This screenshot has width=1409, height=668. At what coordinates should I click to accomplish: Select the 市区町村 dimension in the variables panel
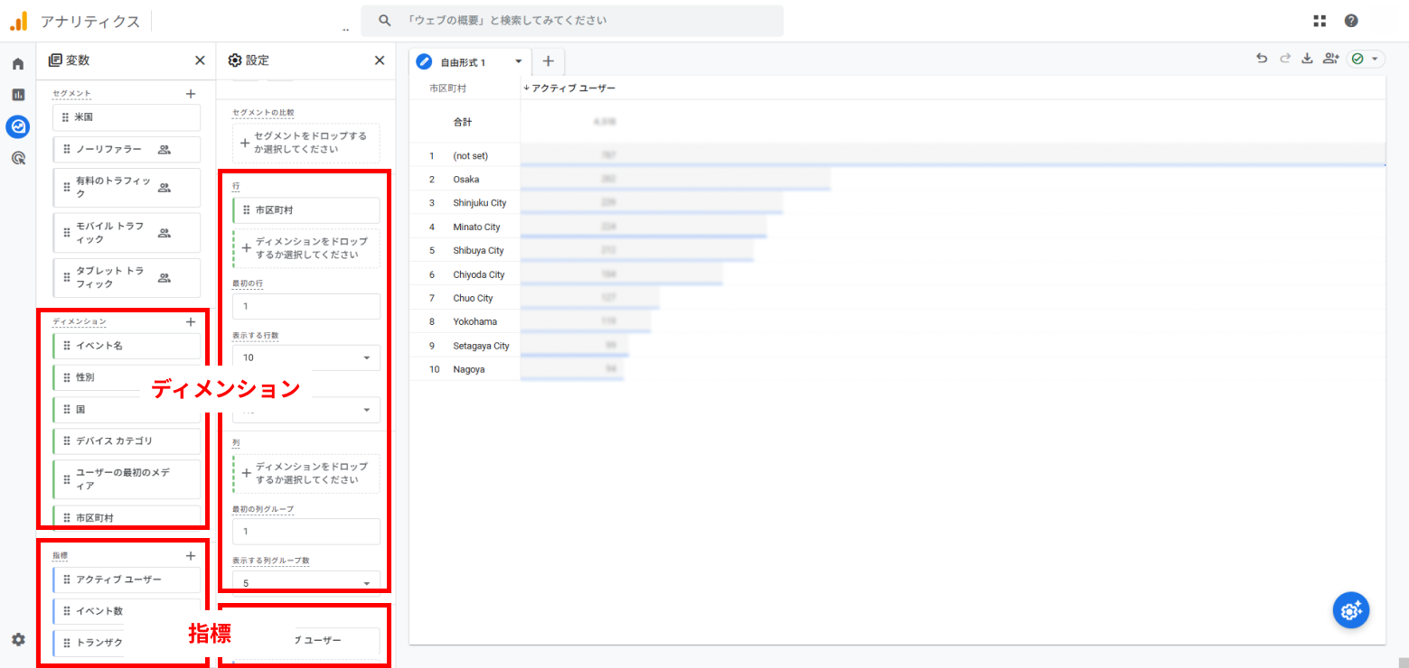click(x=127, y=518)
